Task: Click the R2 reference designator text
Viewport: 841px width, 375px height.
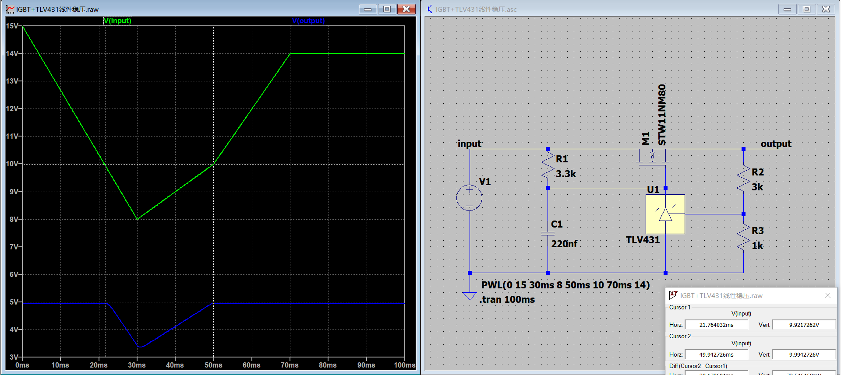Action: pyautogui.click(x=758, y=172)
